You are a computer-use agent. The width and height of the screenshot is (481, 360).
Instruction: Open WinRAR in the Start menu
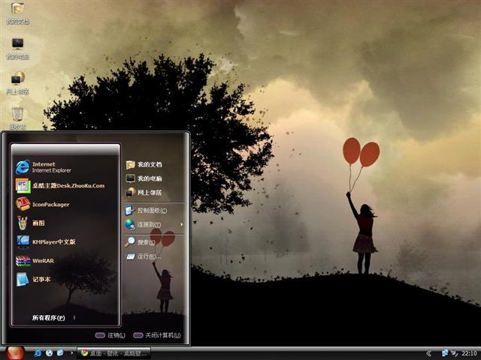(x=44, y=260)
